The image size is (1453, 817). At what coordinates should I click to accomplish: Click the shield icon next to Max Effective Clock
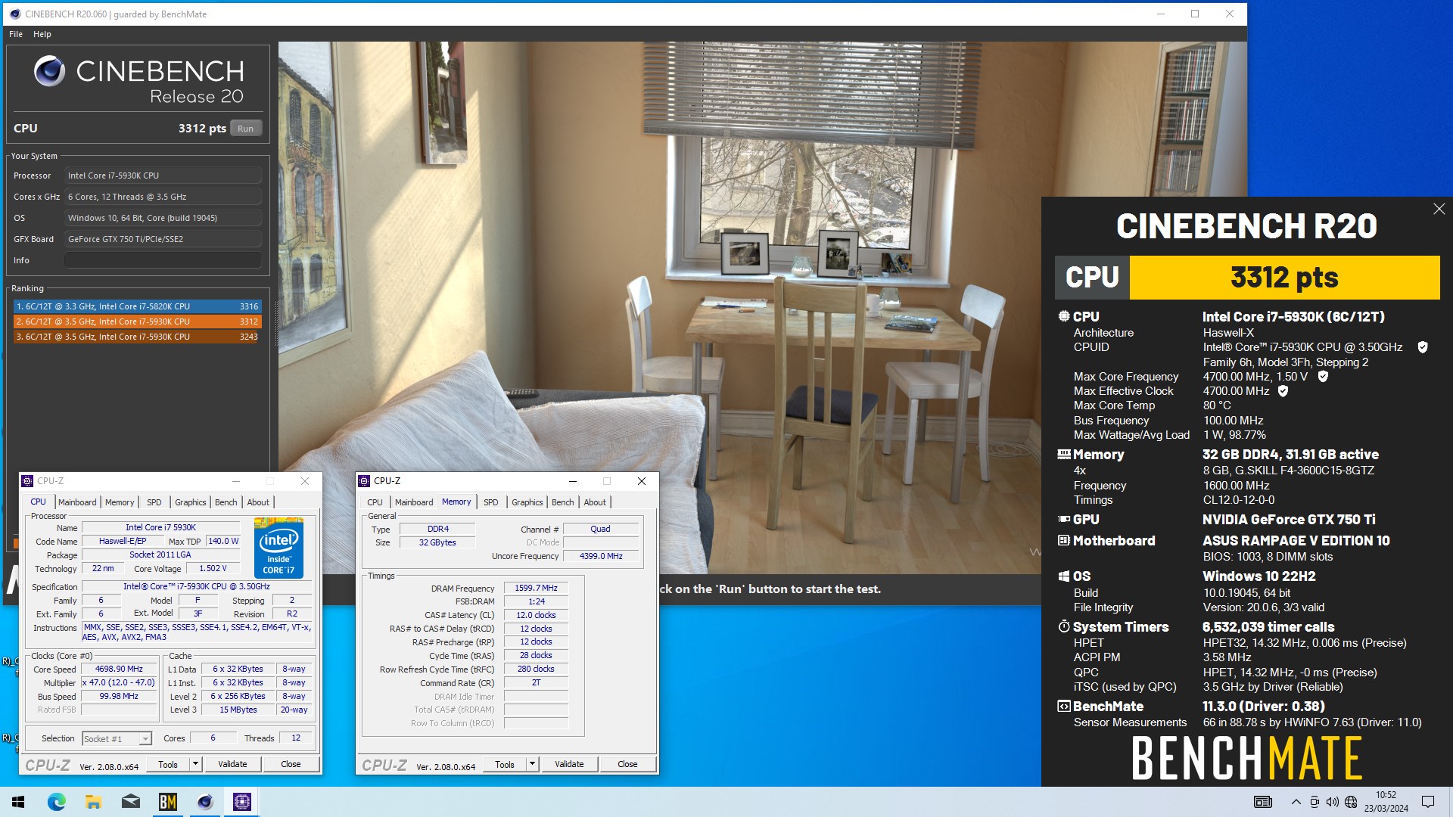click(x=1283, y=391)
